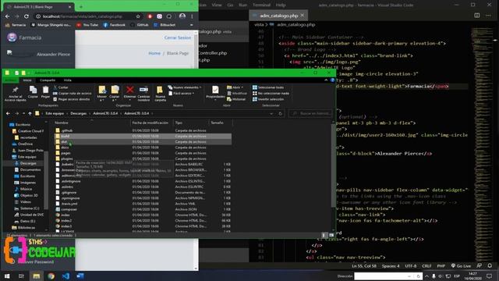Open the Fácil acceso dropdown
The height and width of the screenshot is (281, 499).
[182, 94]
